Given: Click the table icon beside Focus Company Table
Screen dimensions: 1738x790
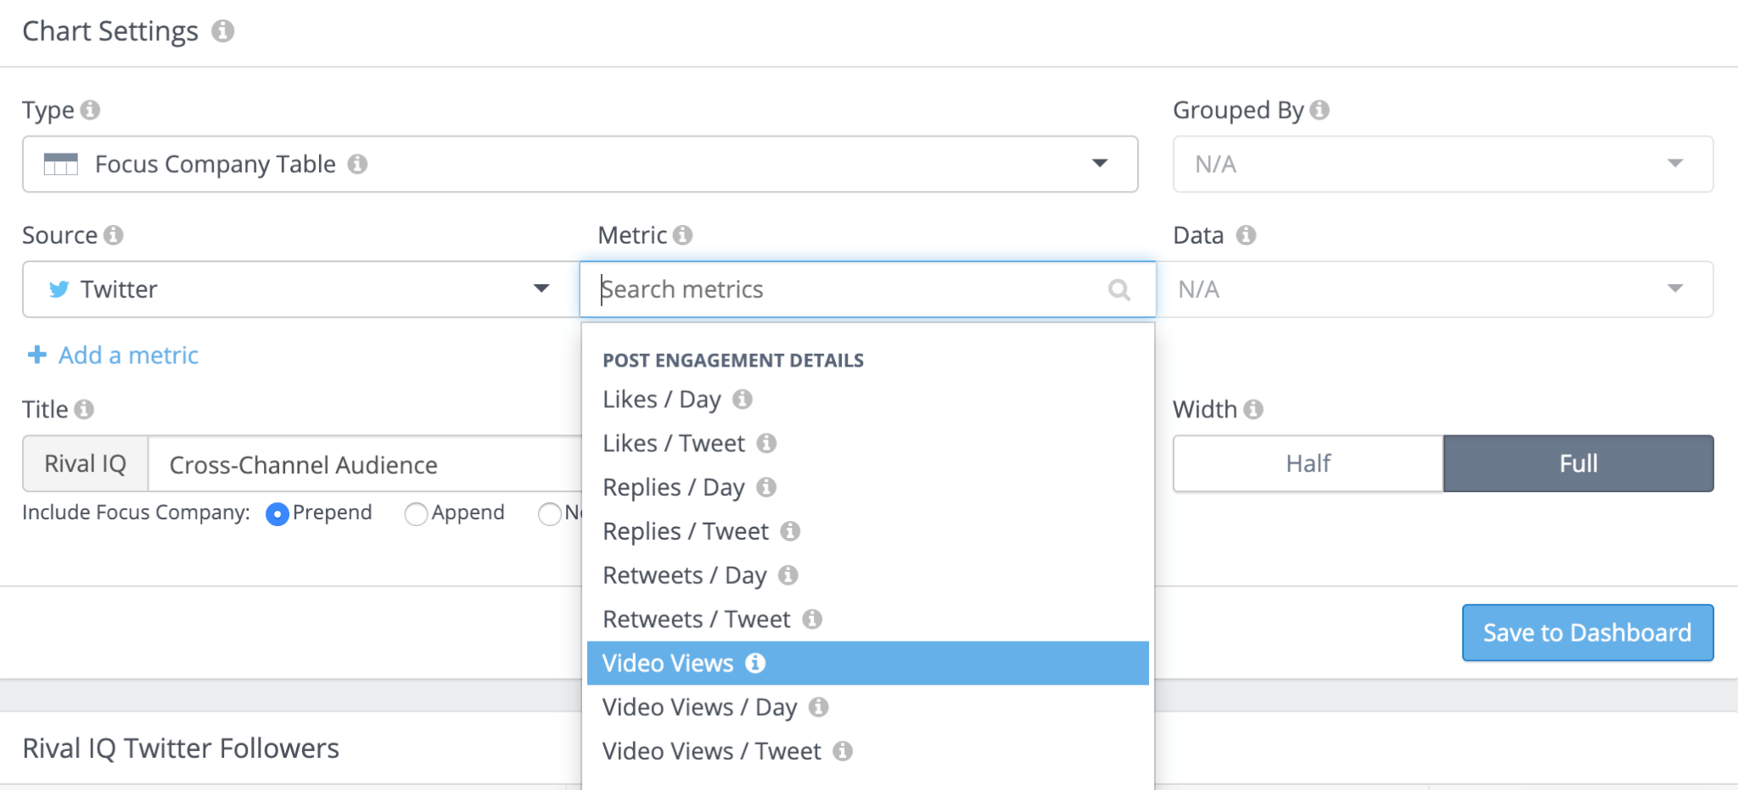Looking at the screenshot, I should pos(61,164).
